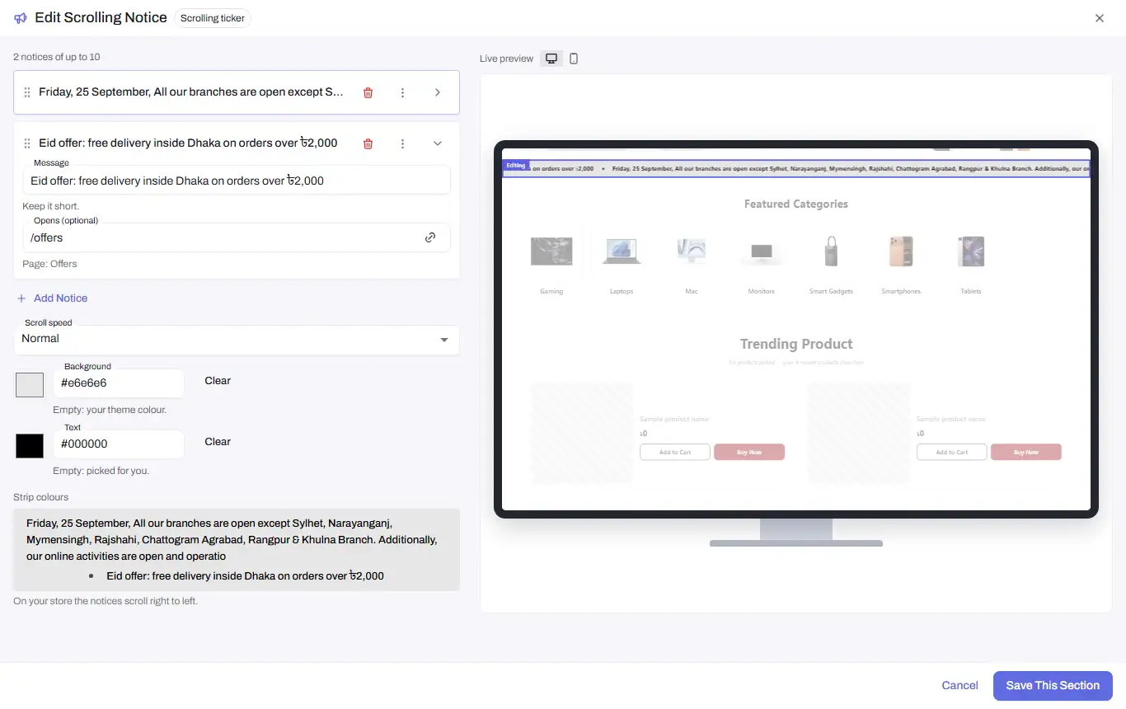Collapse the Eid offer notice

[438, 143]
